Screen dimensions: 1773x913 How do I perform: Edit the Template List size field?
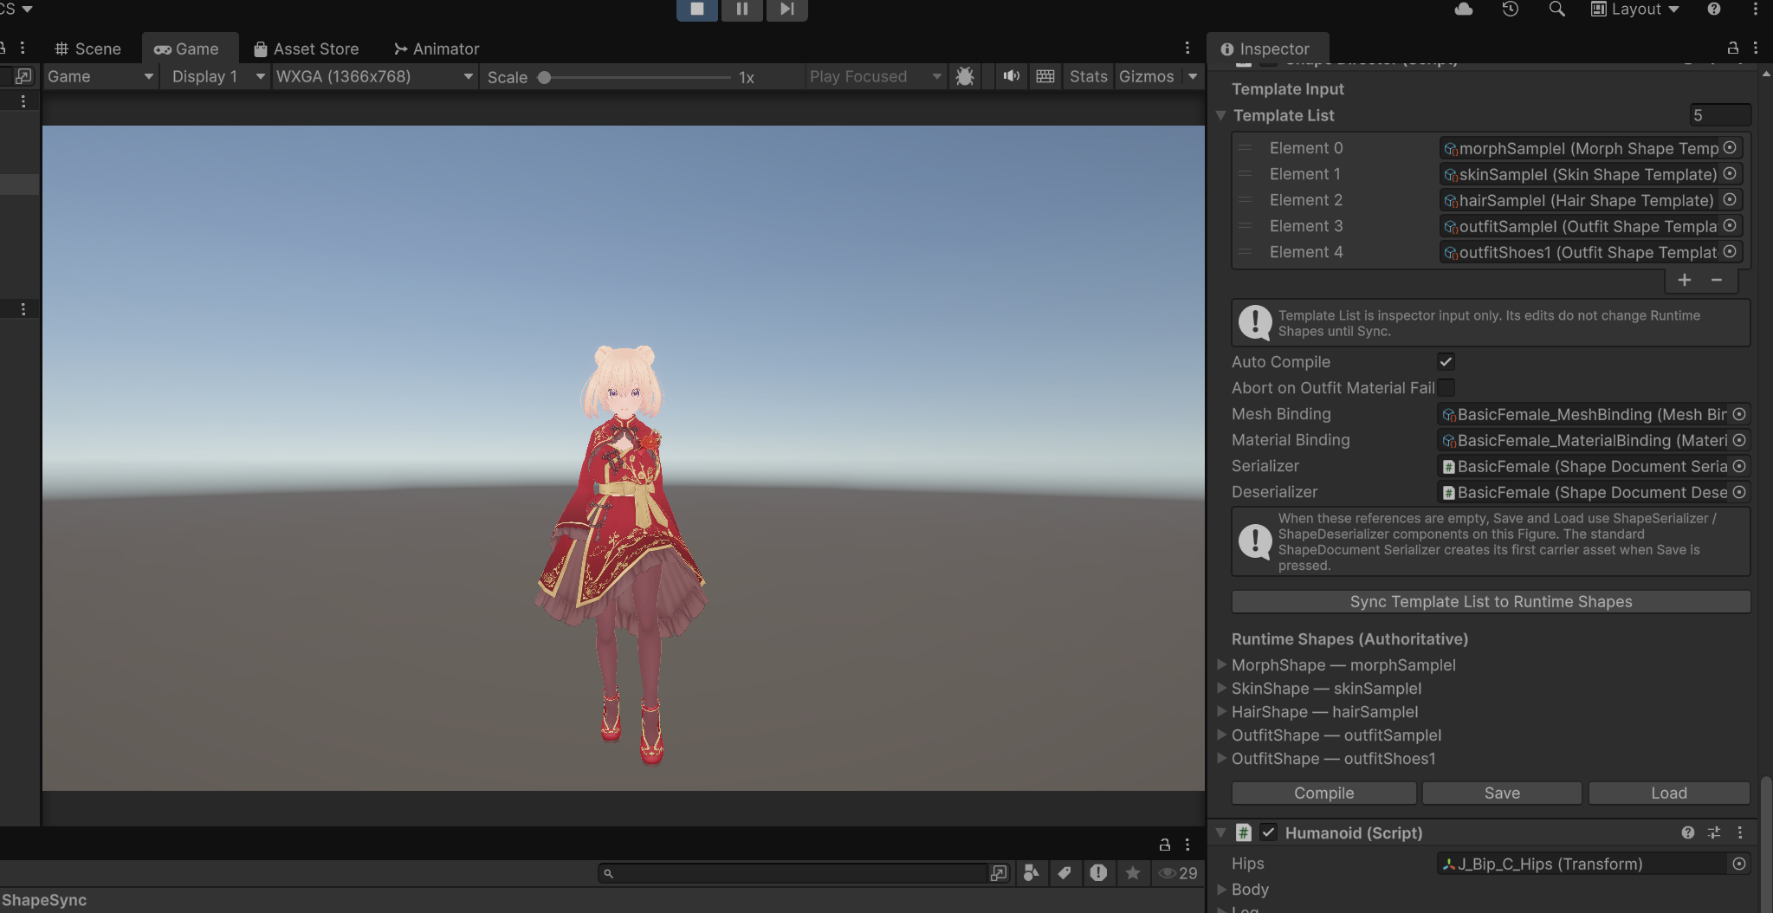pos(1720,115)
